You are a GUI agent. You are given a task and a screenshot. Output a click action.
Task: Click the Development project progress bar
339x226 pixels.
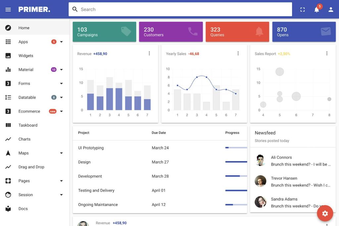[x=236, y=176]
